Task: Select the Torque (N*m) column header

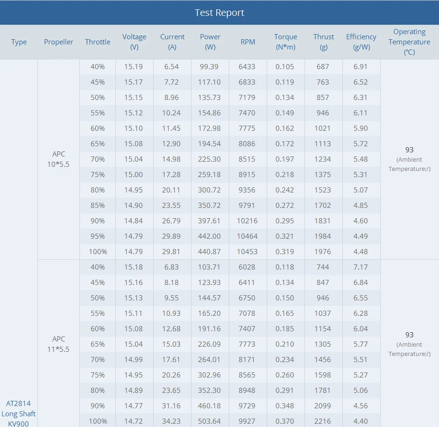Action: point(285,42)
